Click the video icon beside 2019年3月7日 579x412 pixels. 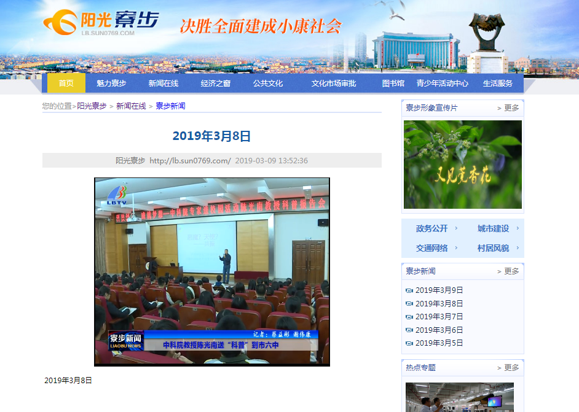point(409,317)
